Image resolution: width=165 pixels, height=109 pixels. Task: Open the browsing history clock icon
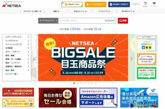pos(145,3)
